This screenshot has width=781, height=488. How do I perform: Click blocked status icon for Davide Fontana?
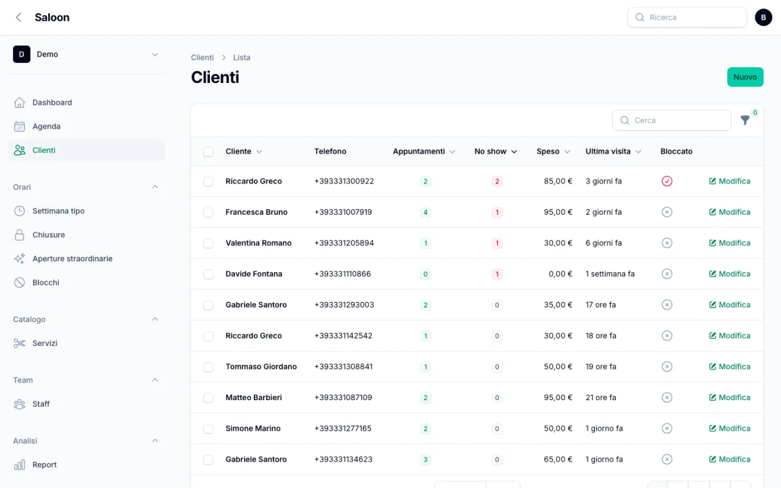(667, 274)
